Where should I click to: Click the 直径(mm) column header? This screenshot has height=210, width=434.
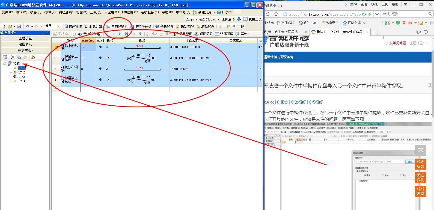pos(88,40)
